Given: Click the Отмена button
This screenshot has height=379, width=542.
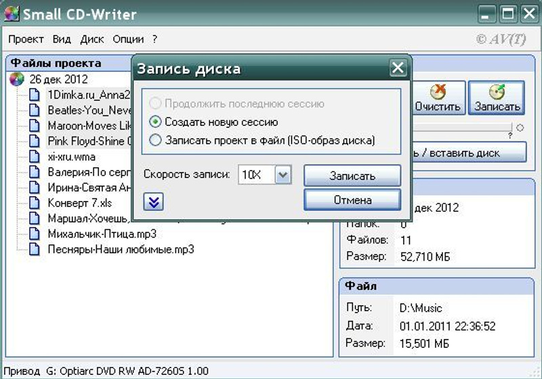Looking at the screenshot, I should coord(352,200).
